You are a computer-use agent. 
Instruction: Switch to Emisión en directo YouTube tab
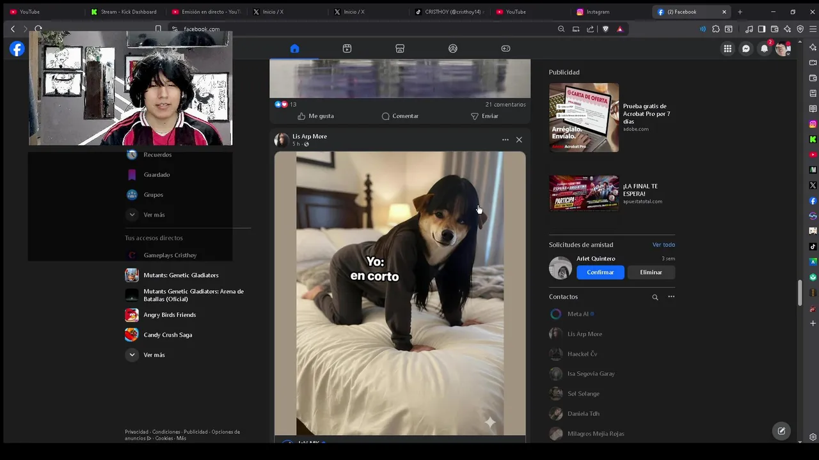[x=206, y=11]
